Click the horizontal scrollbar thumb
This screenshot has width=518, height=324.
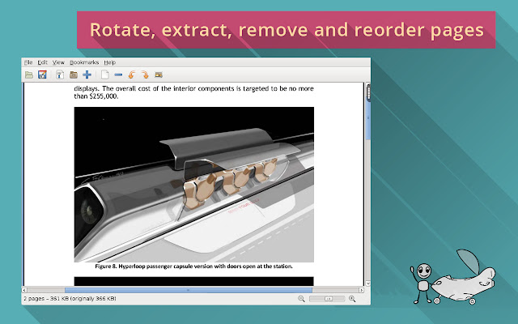pyautogui.click(x=189, y=289)
